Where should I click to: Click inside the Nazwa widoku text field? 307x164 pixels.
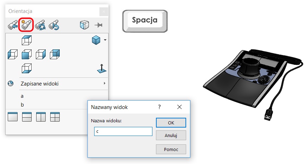[x=123, y=131]
